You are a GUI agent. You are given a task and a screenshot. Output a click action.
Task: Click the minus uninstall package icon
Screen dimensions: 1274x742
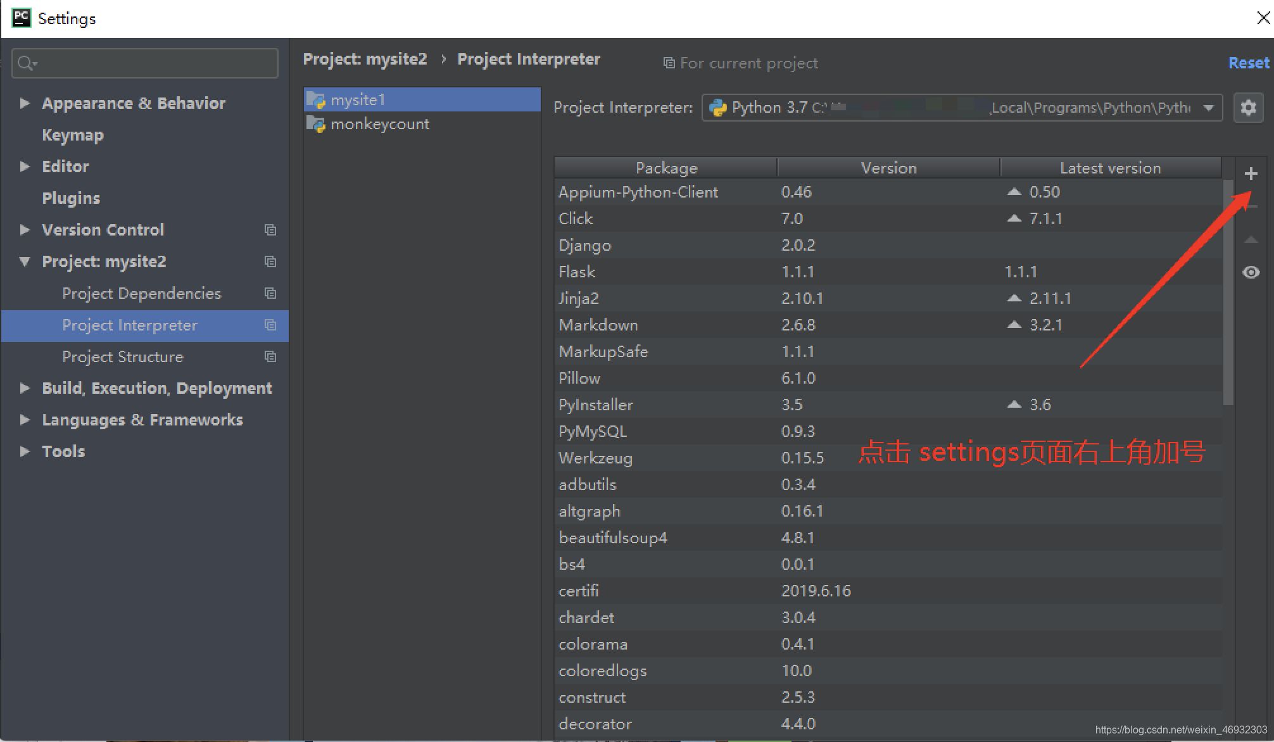(x=1251, y=206)
